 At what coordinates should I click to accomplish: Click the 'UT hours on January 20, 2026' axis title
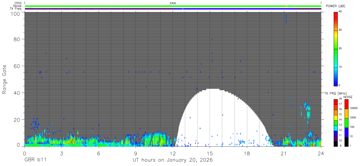(173, 160)
